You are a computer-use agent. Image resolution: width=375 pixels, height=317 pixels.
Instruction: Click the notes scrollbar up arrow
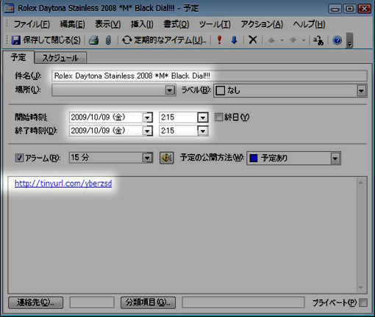click(360, 183)
